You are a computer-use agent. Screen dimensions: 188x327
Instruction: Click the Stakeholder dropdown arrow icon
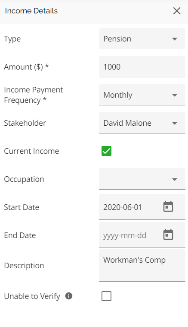tap(175, 123)
